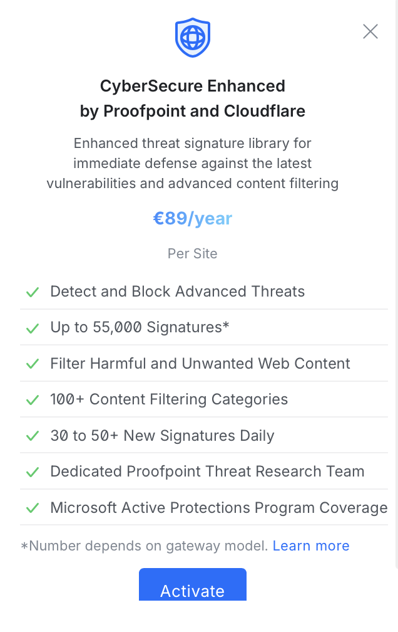Click checkmark next to 100+ Content Filtering Categories
Screen dimensions: 398x632
(32, 400)
